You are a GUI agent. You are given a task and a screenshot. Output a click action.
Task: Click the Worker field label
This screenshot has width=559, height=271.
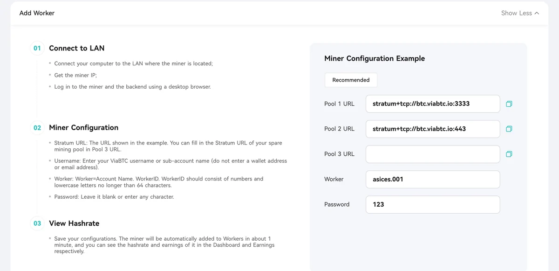click(334, 179)
